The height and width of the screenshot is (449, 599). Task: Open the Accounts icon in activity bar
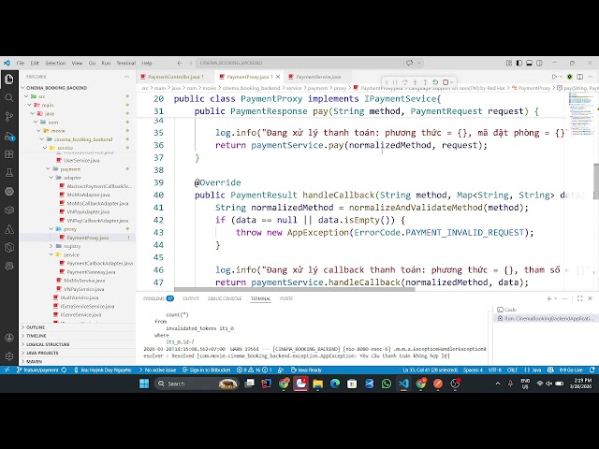click(x=9, y=338)
